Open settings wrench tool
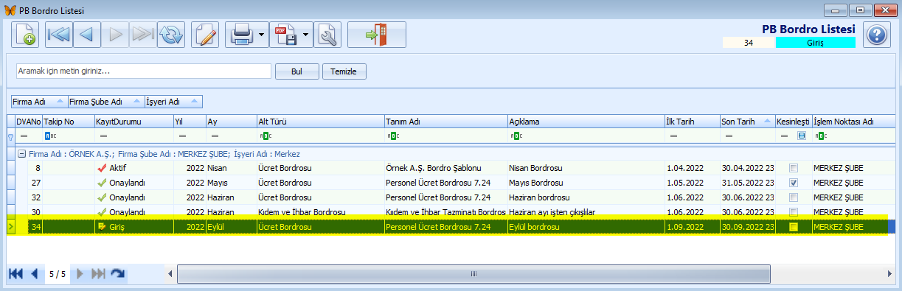This screenshot has height=291, width=902. click(327, 35)
